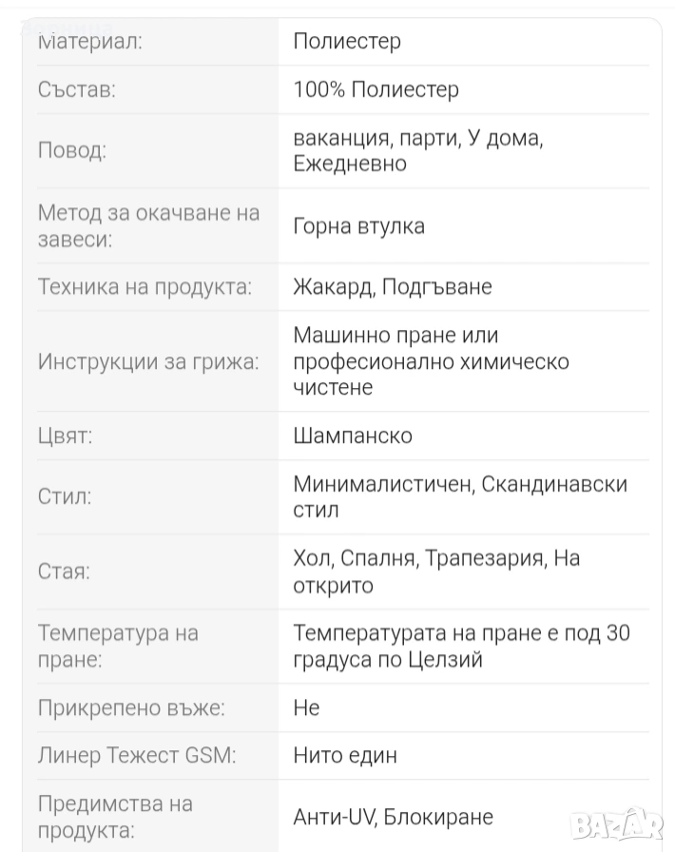Click the 'Инструкции за грижа:' label
Image resolution: width=675 pixels, height=852 pixels.
pyautogui.click(x=147, y=362)
